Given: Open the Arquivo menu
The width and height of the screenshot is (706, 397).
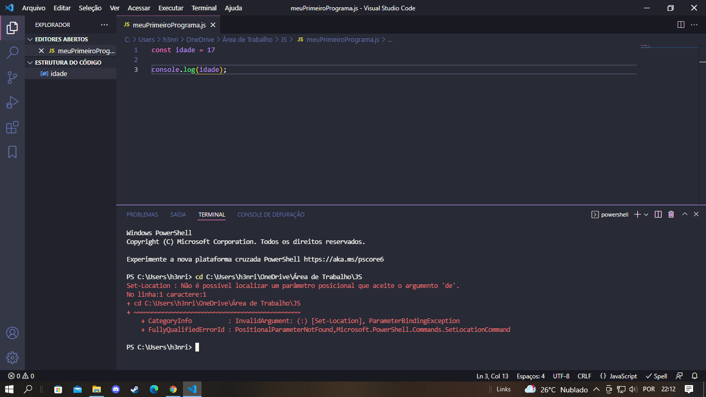Looking at the screenshot, I should pyautogui.click(x=34, y=8).
